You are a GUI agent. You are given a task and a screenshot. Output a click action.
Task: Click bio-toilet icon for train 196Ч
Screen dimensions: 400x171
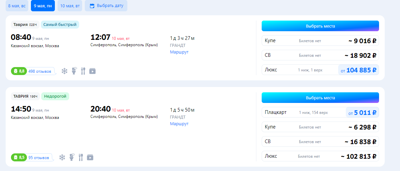tap(71, 157)
